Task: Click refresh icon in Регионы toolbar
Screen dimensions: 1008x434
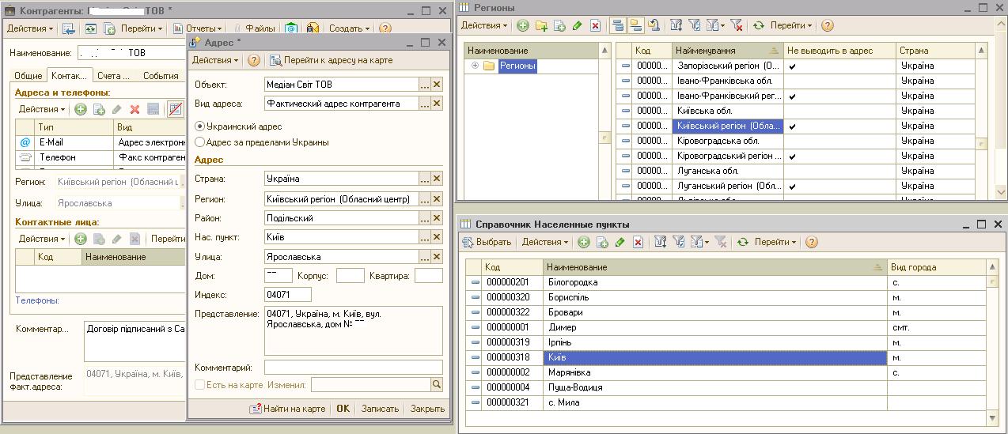Action: (759, 26)
